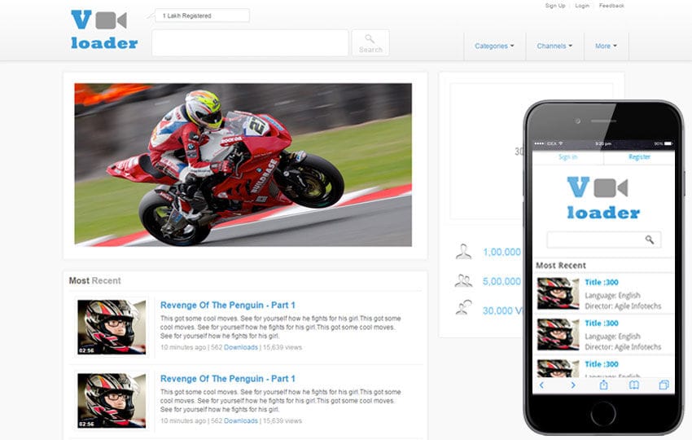Tap the phone search magnifier icon
The image size is (692, 440).
point(650,240)
